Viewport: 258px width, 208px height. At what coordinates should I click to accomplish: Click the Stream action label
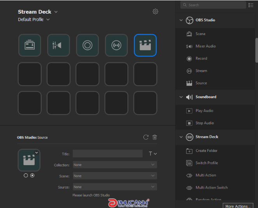201,71
